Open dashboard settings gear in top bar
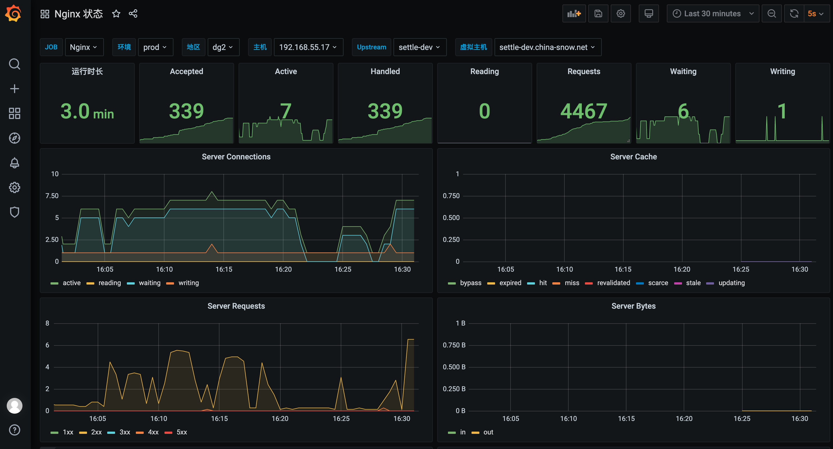The height and width of the screenshot is (449, 833). 621,13
